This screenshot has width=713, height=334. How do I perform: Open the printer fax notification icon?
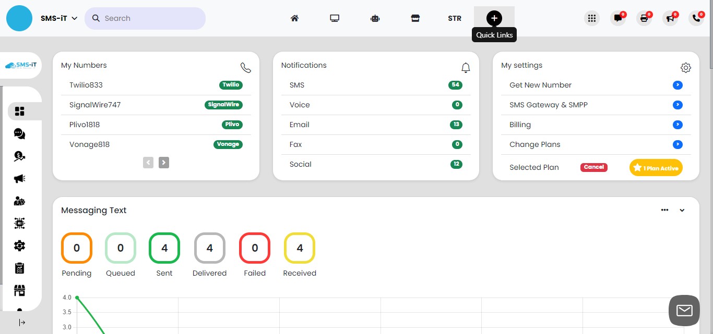tap(644, 18)
